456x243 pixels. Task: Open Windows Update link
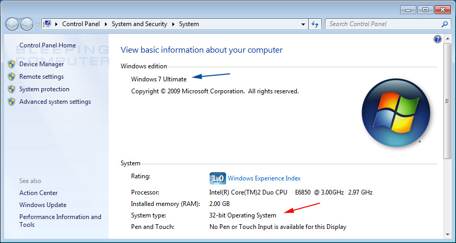point(43,205)
